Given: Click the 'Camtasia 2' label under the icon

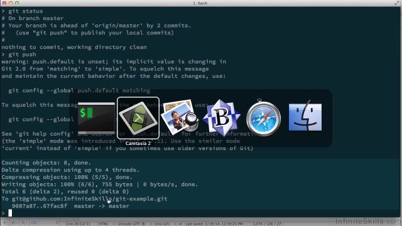Looking at the screenshot, I should [138, 144].
